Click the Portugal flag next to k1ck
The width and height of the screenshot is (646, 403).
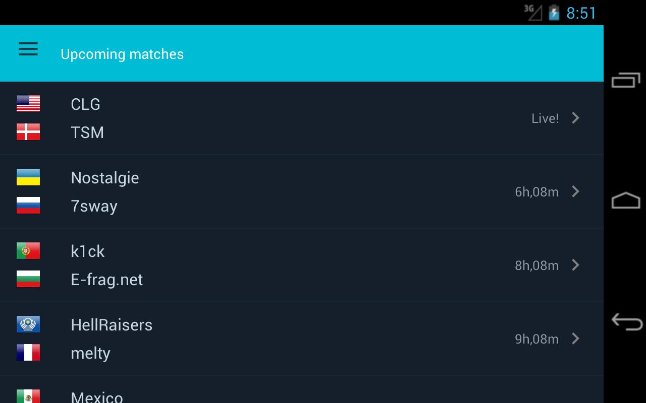click(29, 250)
